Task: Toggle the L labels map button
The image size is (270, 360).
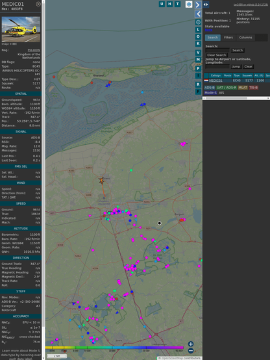Action: pyautogui.click(x=198, y=30)
